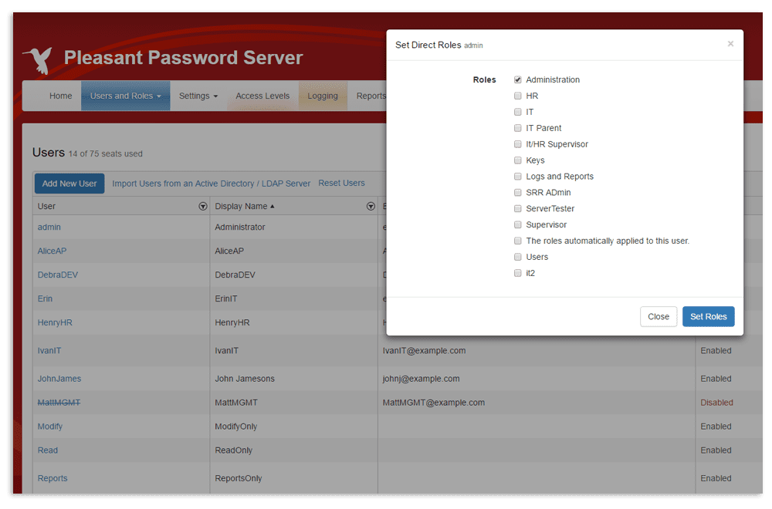
Task: Open the Erin user link
Action: click(45, 298)
